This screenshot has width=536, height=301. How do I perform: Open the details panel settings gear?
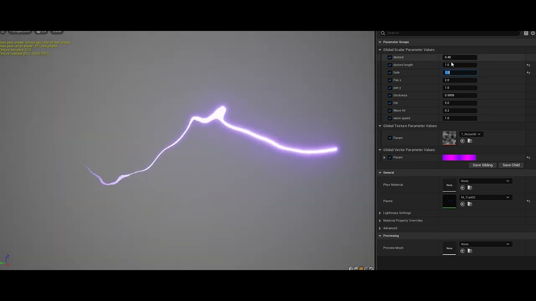[x=533, y=33]
